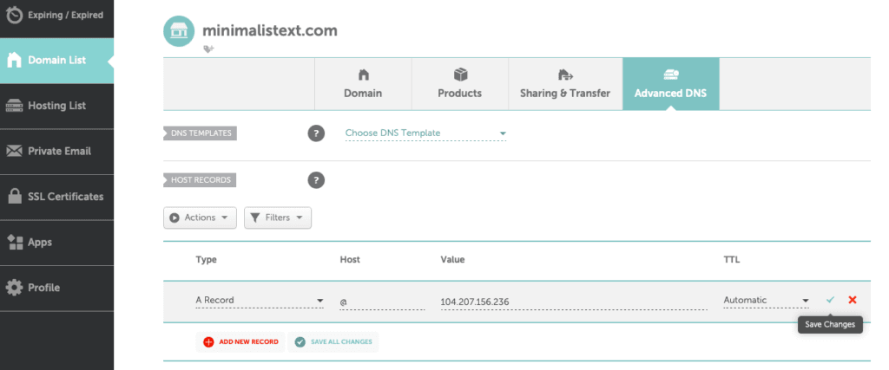Click the red X to delete record

pos(852,300)
